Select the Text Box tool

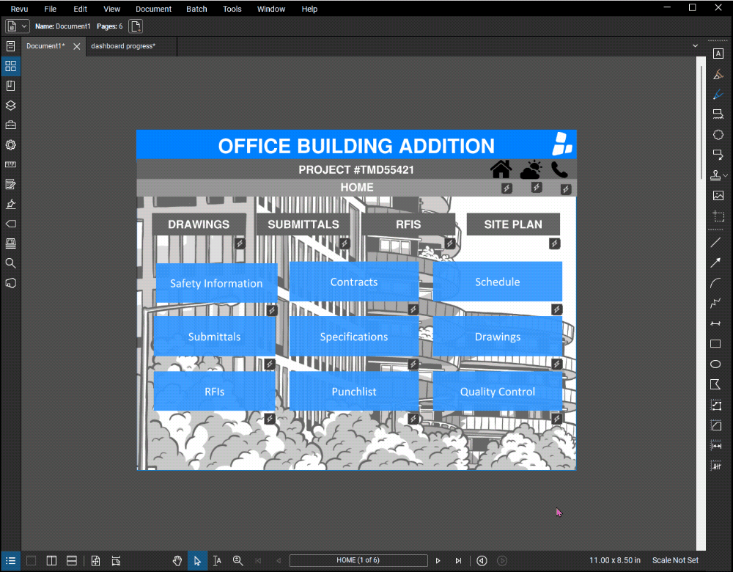click(718, 53)
